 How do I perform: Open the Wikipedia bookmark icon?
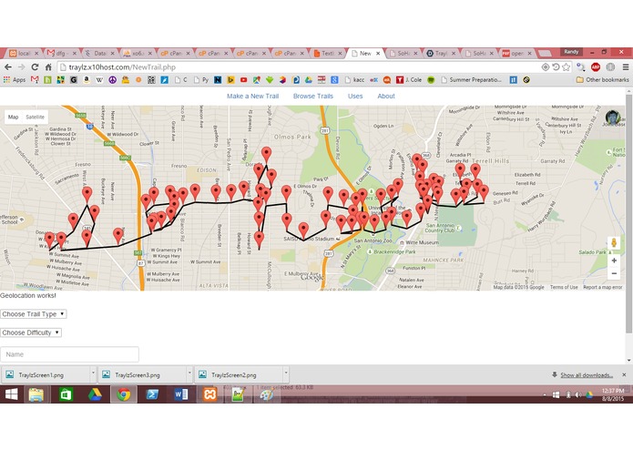pos(99,80)
